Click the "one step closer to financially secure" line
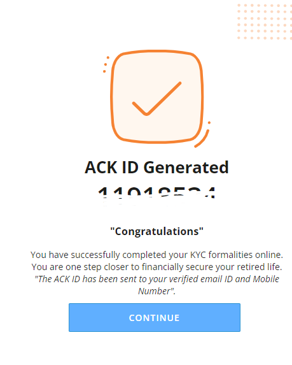The height and width of the screenshot is (365, 292). pyautogui.click(x=156, y=267)
